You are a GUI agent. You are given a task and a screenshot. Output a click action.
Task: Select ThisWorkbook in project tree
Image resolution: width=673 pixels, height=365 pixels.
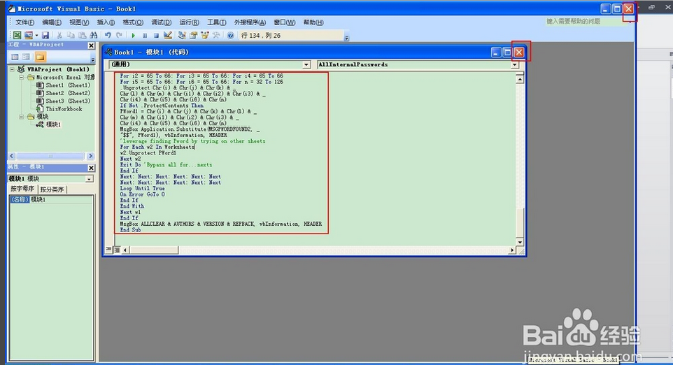[x=64, y=109]
